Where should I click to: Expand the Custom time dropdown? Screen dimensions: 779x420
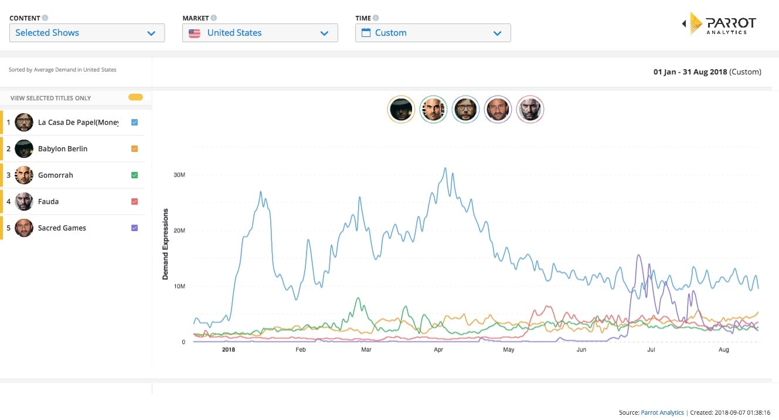pos(433,33)
